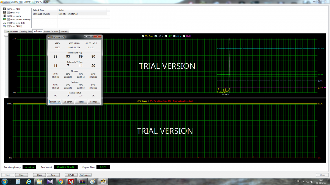The width and height of the screenshot is (330, 185).
Task: Enable the Stress local disks checkbox
Action: [x=9, y=23]
